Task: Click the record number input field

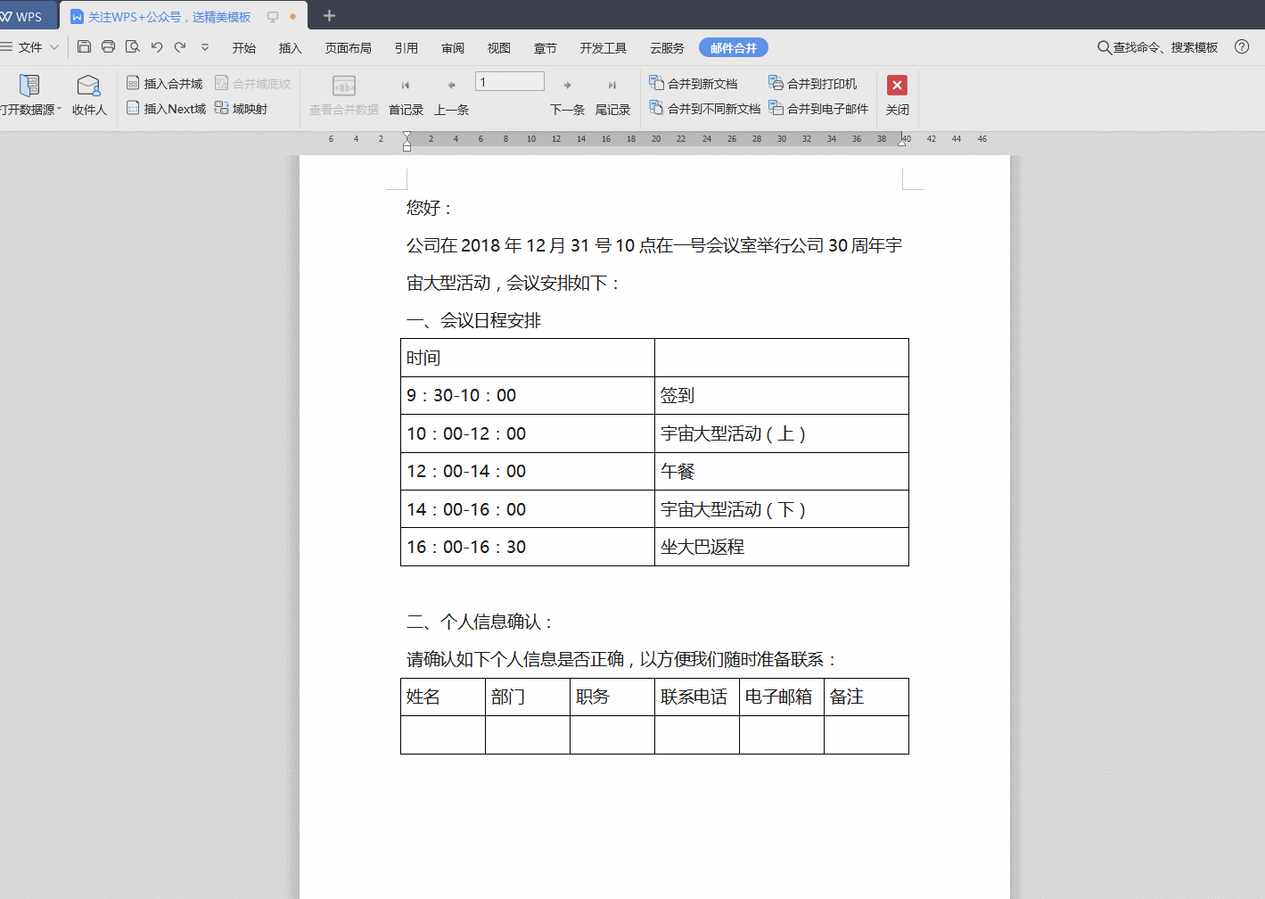Action: pyautogui.click(x=510, y=82)
